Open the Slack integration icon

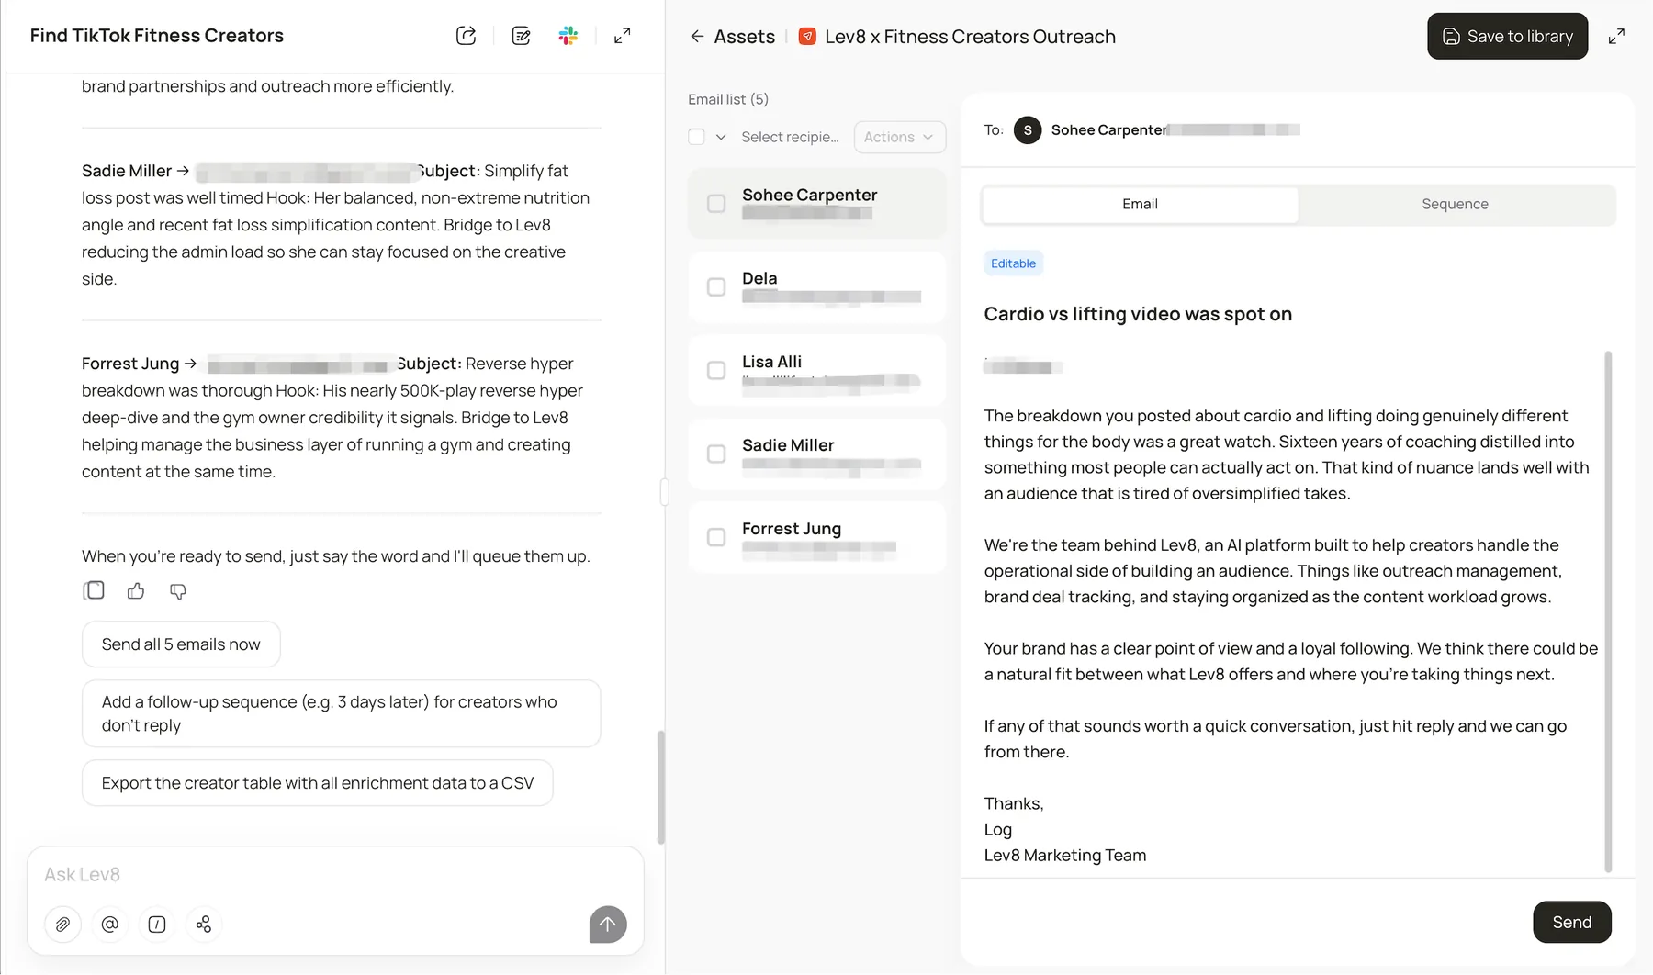pyautogui.click(x=568, y=36)
